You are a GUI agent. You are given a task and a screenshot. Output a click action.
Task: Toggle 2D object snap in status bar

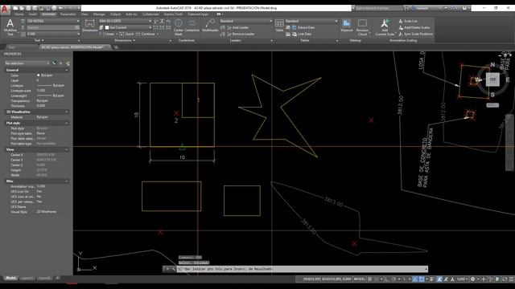pos(422,279)
